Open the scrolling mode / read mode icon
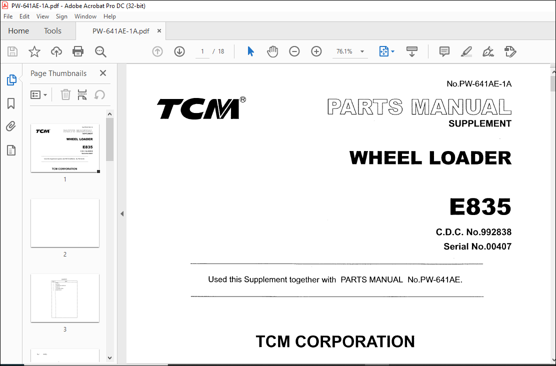 pyautogui.click(x=411, y=51)
